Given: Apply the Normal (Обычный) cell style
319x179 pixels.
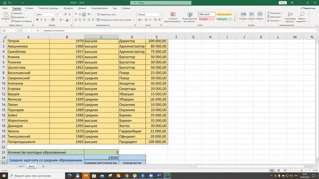Looking at the screenshot, I should pos(206,14).
